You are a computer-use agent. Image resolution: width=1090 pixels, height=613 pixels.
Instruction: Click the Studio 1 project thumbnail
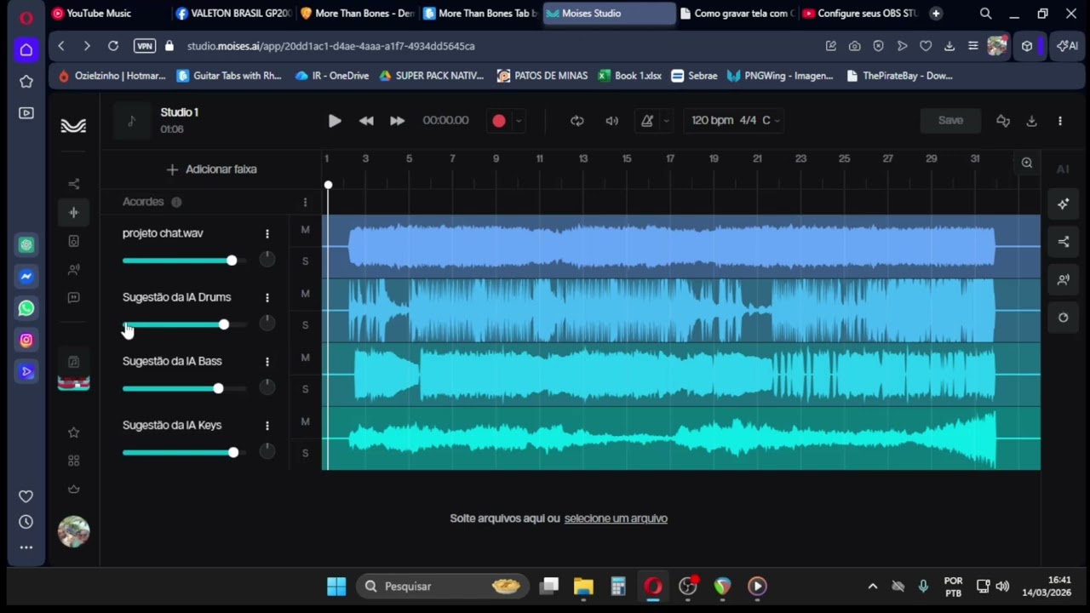(131, 121)
